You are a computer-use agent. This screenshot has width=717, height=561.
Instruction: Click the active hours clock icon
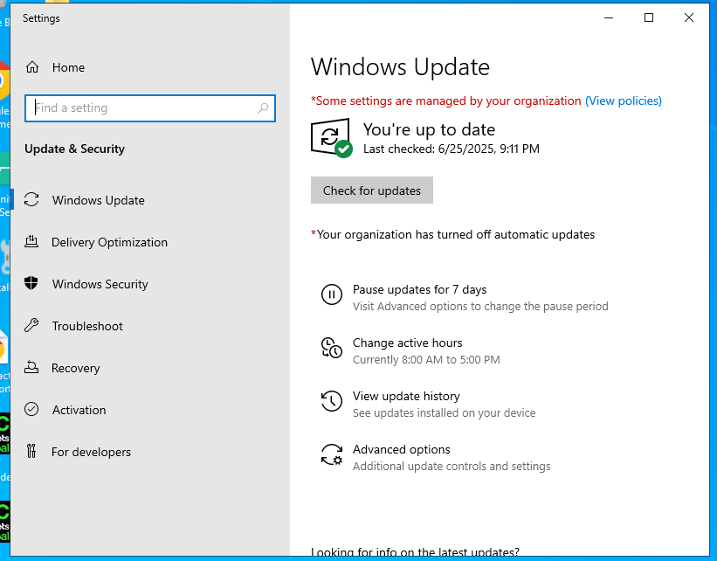coord(331,348)
